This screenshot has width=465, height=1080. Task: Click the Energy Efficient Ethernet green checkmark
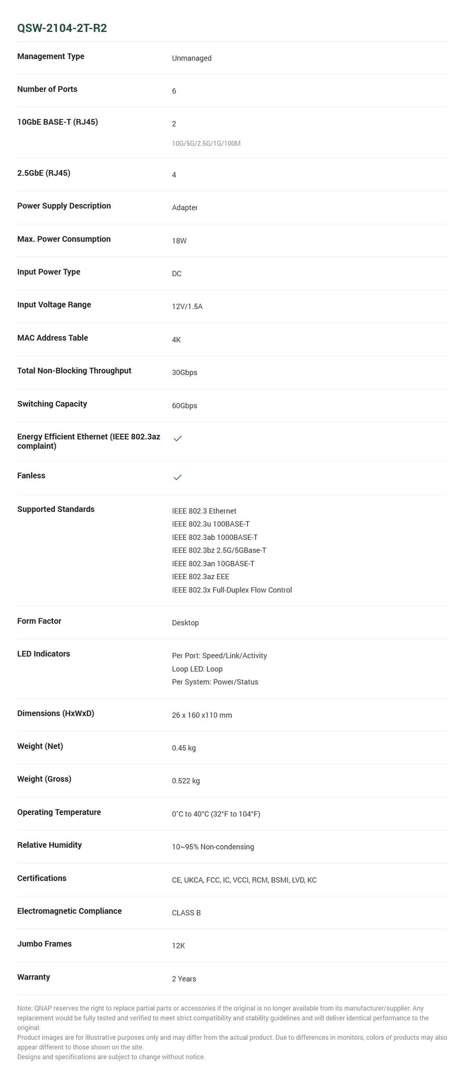[x=177, y=438]
